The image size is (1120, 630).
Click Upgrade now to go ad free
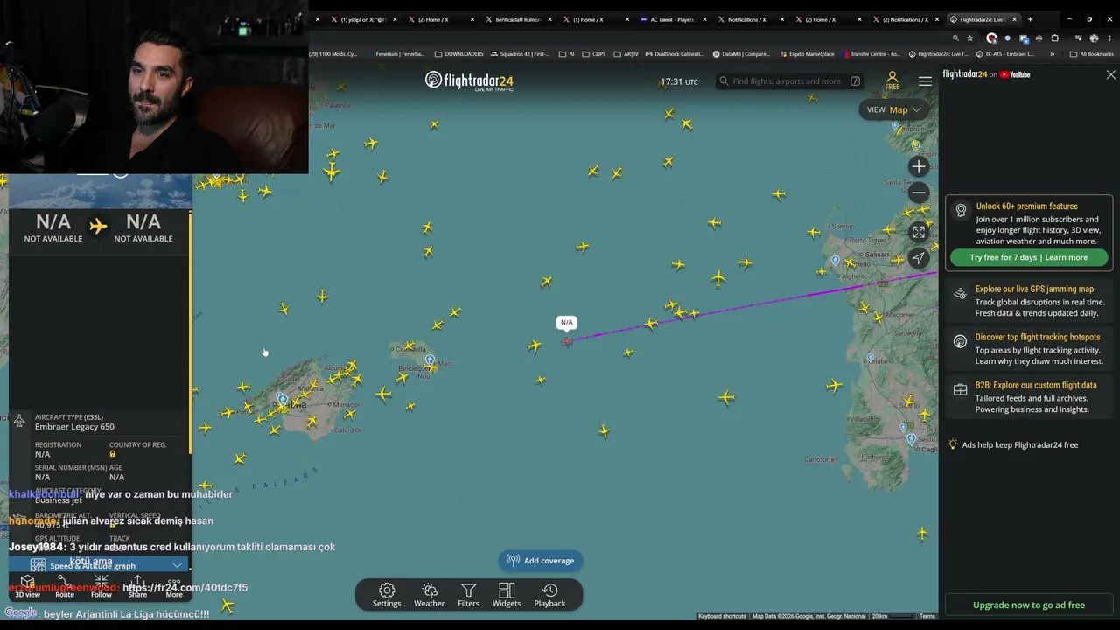tap(1029, 605)
